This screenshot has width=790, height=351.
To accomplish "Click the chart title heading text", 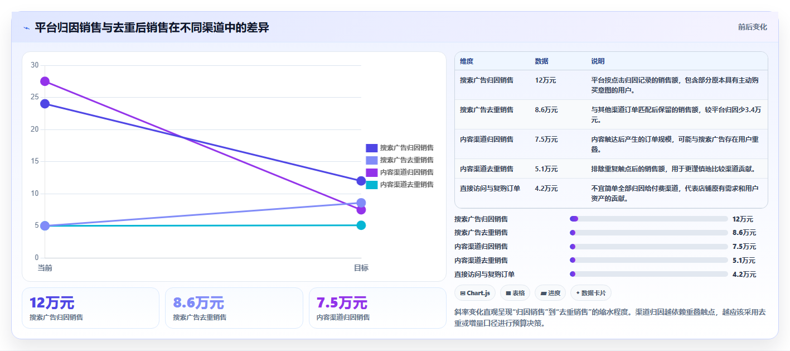I will click(152, 27).
